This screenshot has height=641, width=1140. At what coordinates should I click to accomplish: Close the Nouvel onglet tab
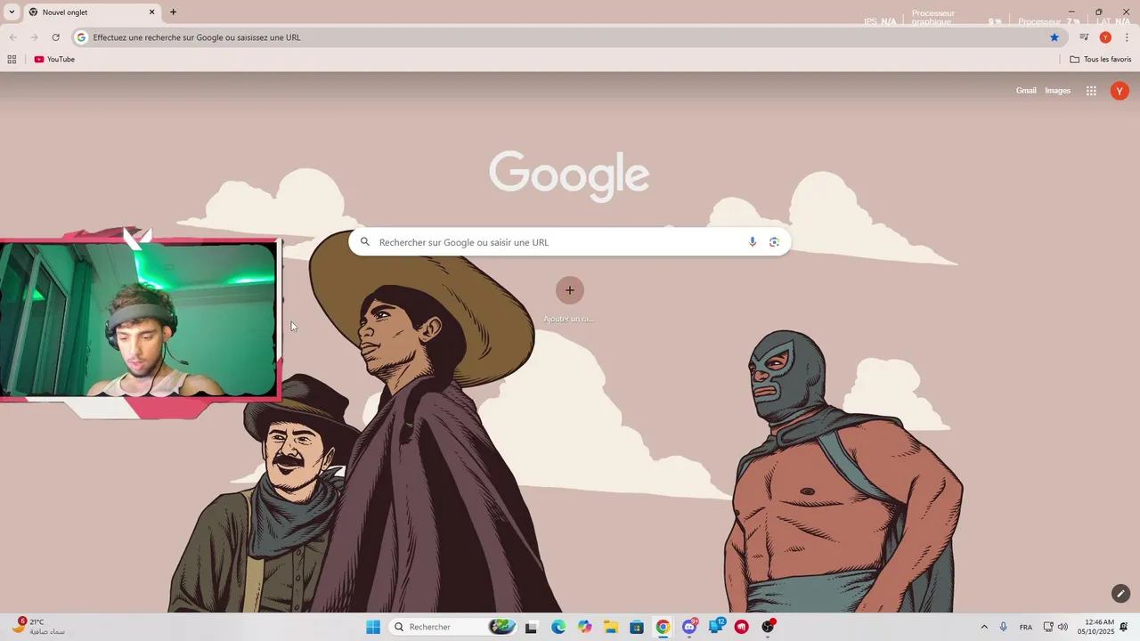[151, 12]
